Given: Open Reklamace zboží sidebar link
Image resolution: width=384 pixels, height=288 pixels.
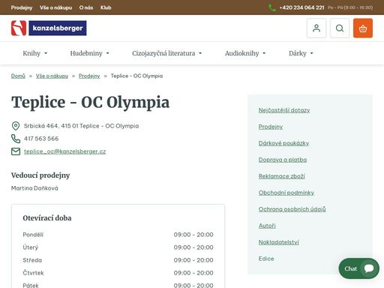Looking at the screenshot, I should (282, 176).
